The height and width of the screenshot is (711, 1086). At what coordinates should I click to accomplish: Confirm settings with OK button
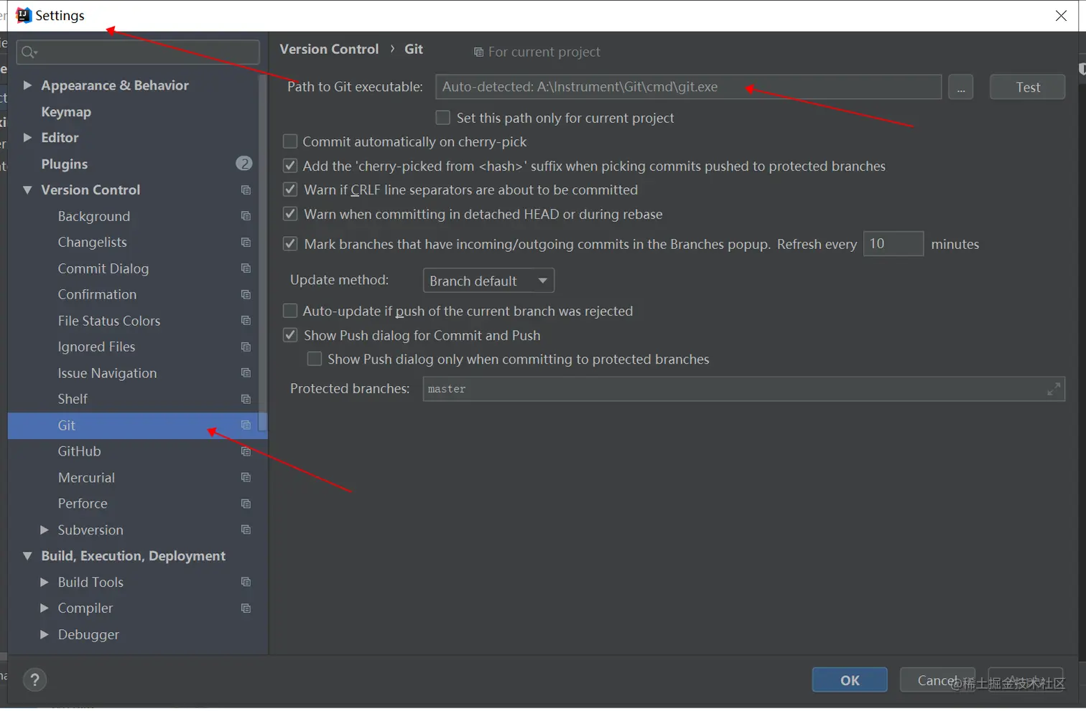coord(850,680)
